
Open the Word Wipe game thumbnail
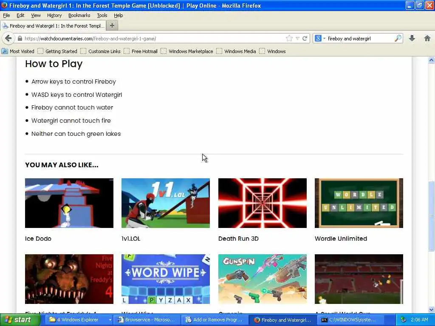click(x=166, y=279)
